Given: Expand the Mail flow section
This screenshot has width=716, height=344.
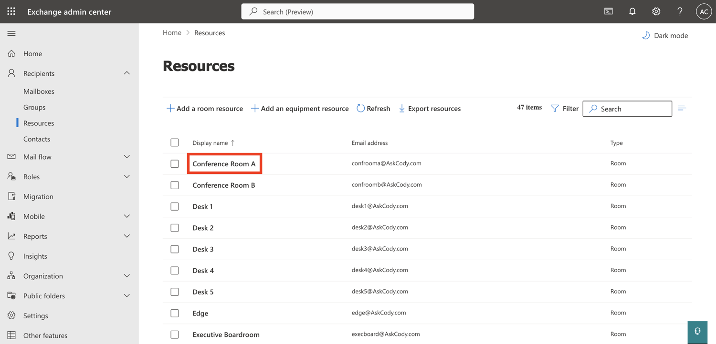Looking at the screenshot, I should (126, 156).
